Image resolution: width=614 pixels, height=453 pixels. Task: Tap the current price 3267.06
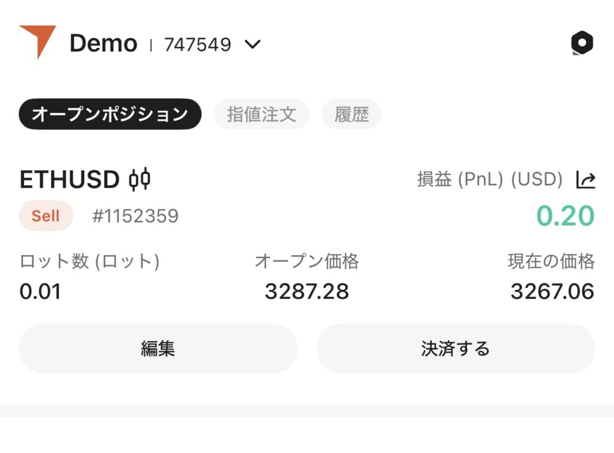tap(552, 292)
